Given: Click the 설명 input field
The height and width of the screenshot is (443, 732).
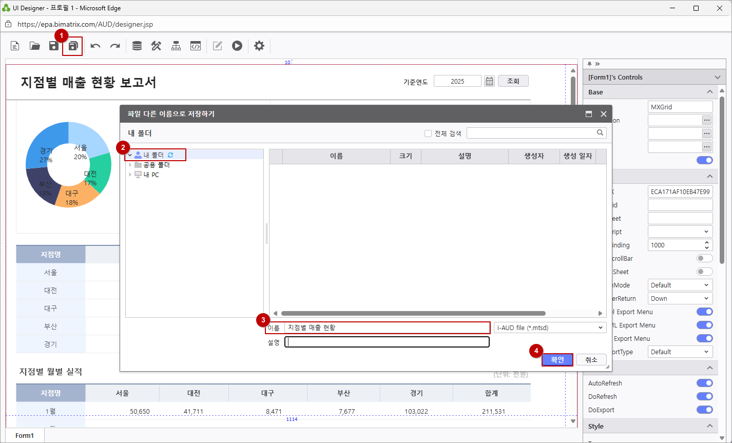Looking at the screenshot, I should click(387, 342).
